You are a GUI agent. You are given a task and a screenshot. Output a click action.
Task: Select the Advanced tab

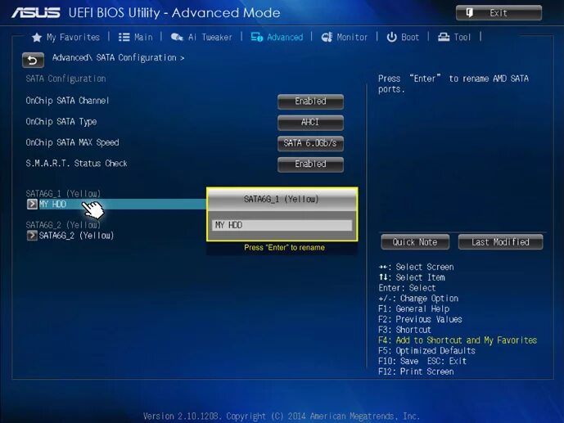pos(277,38)
